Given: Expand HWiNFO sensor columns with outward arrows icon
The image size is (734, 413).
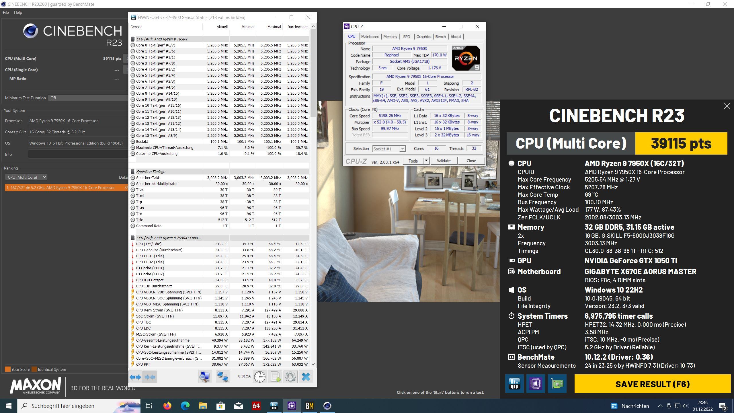Looking at the screenshot, I should [x=136, y=377].
